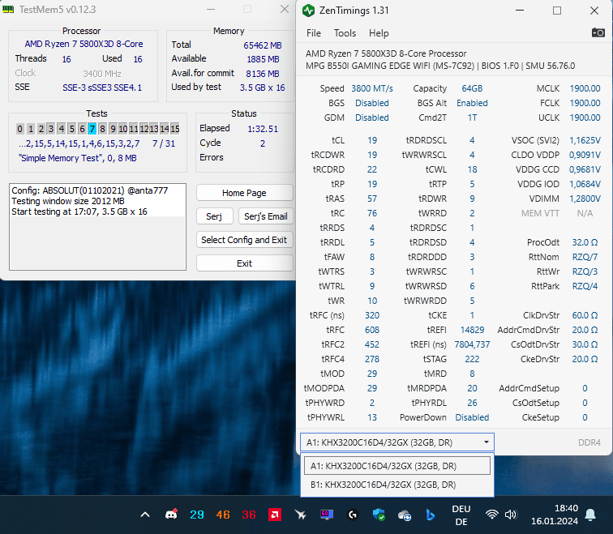Click the Elapsed time 1:32.51
613x534 pixels.
pos(263,129)
